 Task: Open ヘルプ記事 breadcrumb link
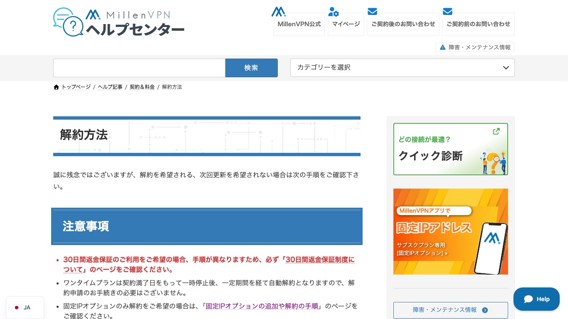pos(110,87)
